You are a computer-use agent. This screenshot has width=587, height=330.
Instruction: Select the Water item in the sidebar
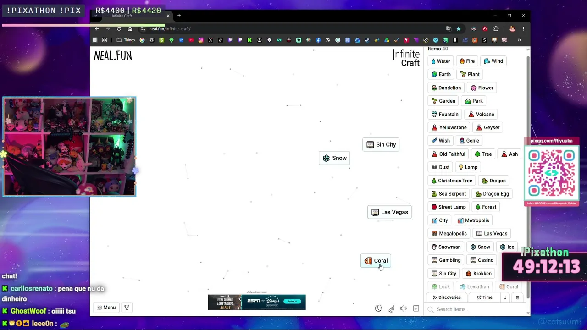tap(441, 61)
